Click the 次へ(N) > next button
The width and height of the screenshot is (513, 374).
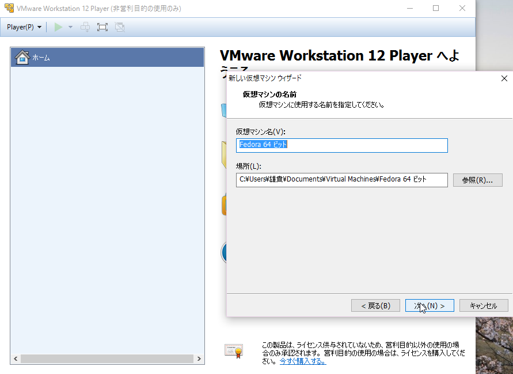click(430, 305)
